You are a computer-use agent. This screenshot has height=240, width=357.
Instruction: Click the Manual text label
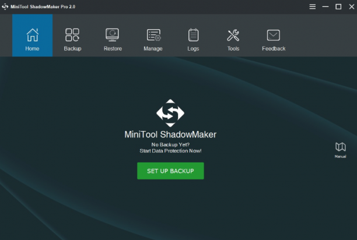tap(341, 156)
